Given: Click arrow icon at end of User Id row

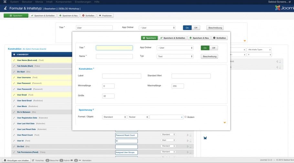Looking at the screenshot, I should click(187, 141).
